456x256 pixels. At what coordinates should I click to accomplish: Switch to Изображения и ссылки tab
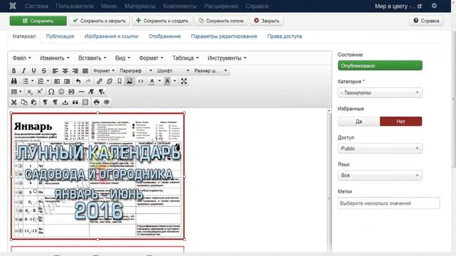tap(111, 36)
